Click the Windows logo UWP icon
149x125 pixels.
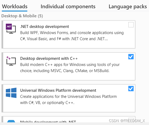click(x=11, y=93)
